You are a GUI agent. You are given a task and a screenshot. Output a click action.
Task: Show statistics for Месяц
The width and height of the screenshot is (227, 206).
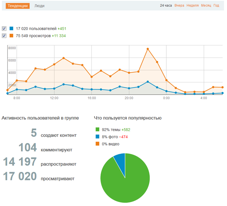tap(206, 5)
